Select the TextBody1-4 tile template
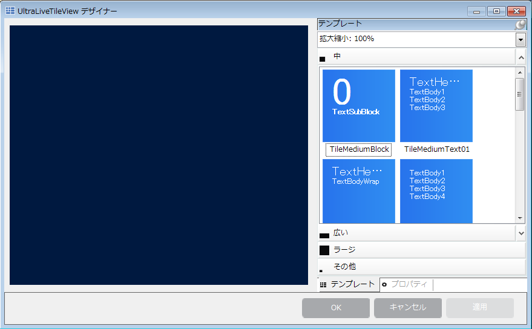This screenshot has width=532, height=329. [x=436, y=191]
